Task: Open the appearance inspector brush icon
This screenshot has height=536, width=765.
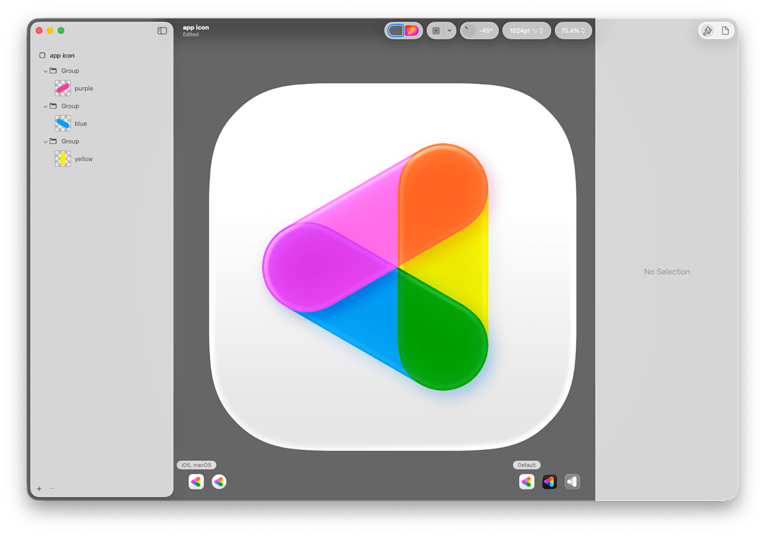Action: click(x=707, y=31)
